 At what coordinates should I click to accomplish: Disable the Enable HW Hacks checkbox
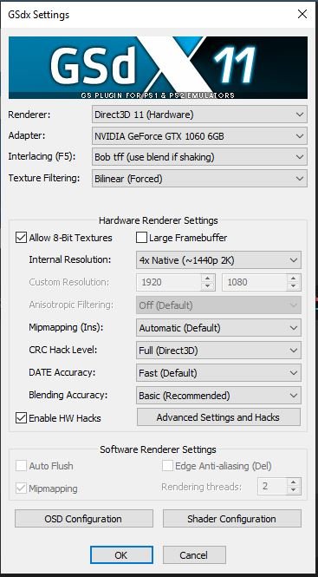pos(21,418)
